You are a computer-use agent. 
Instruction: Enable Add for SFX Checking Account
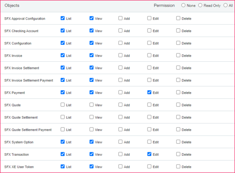pyautogui.click(x=120, y=30)
